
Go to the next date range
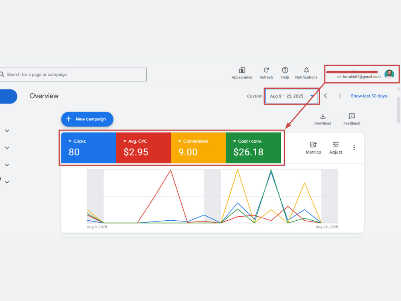(340, 96)
